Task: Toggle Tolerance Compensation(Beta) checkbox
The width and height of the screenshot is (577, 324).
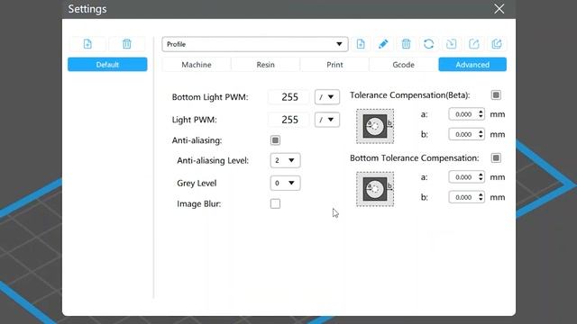Action: [496, 95]
